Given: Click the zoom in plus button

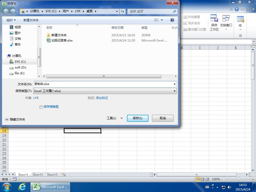Looking at the screenshot, I should point(253,179).
